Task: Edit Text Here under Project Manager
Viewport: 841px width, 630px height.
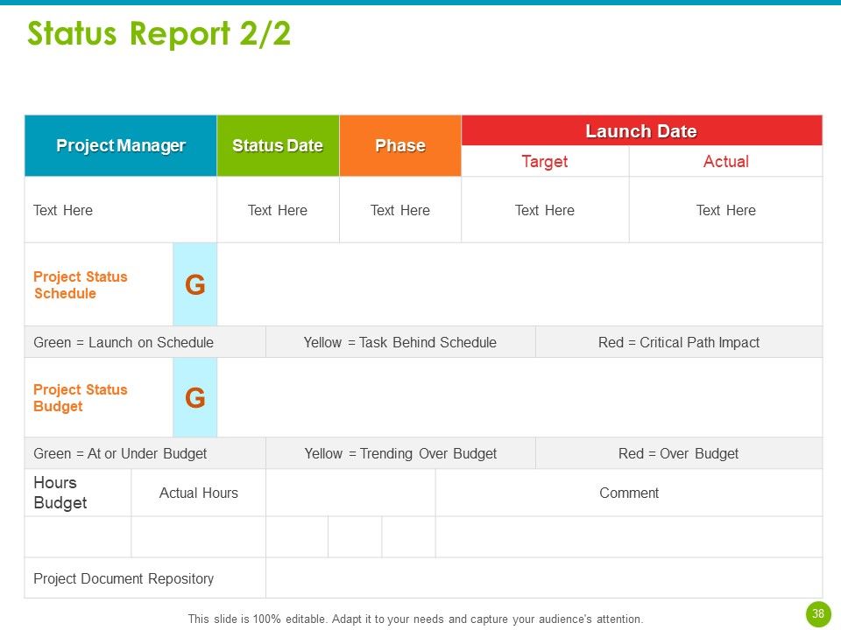Action: pos(121,210)
